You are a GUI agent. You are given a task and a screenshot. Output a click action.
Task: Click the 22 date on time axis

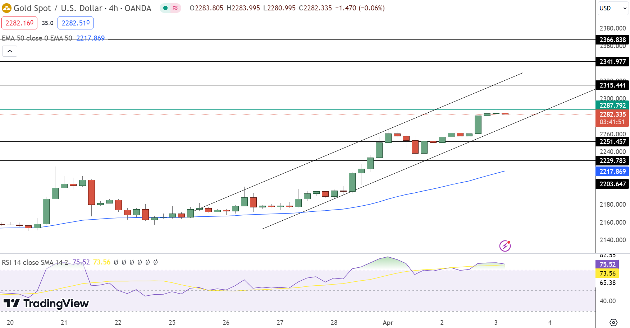click(118, 323)
